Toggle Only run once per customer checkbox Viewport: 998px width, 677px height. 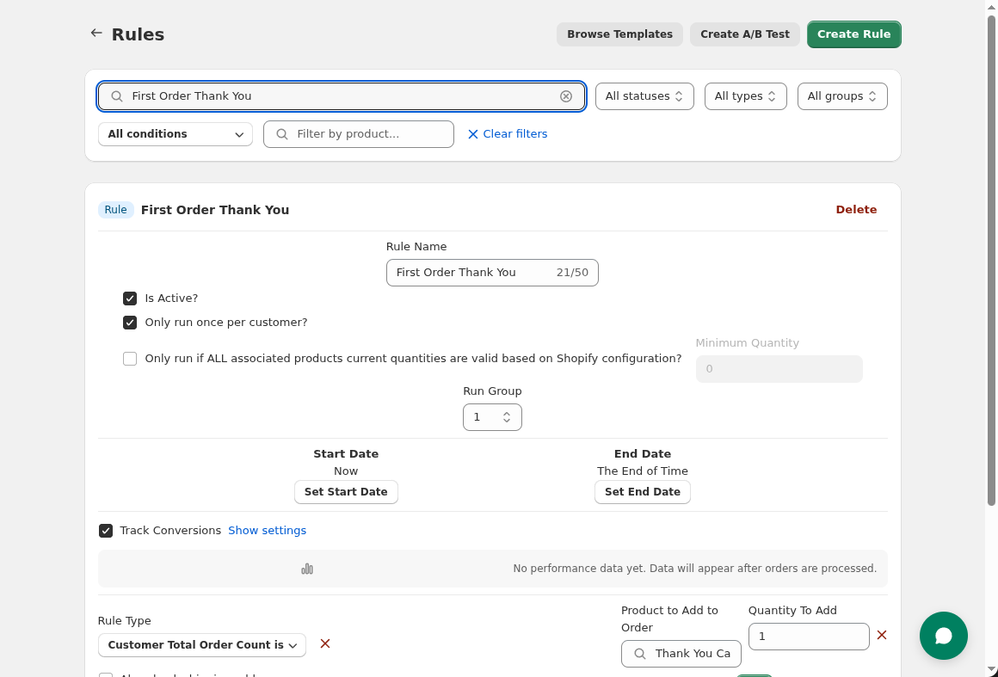coord(130,323)
